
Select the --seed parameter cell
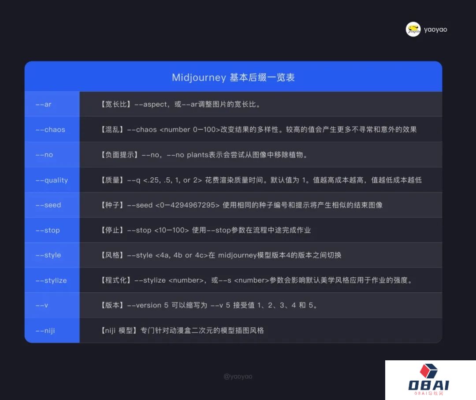tap(52, 205)
